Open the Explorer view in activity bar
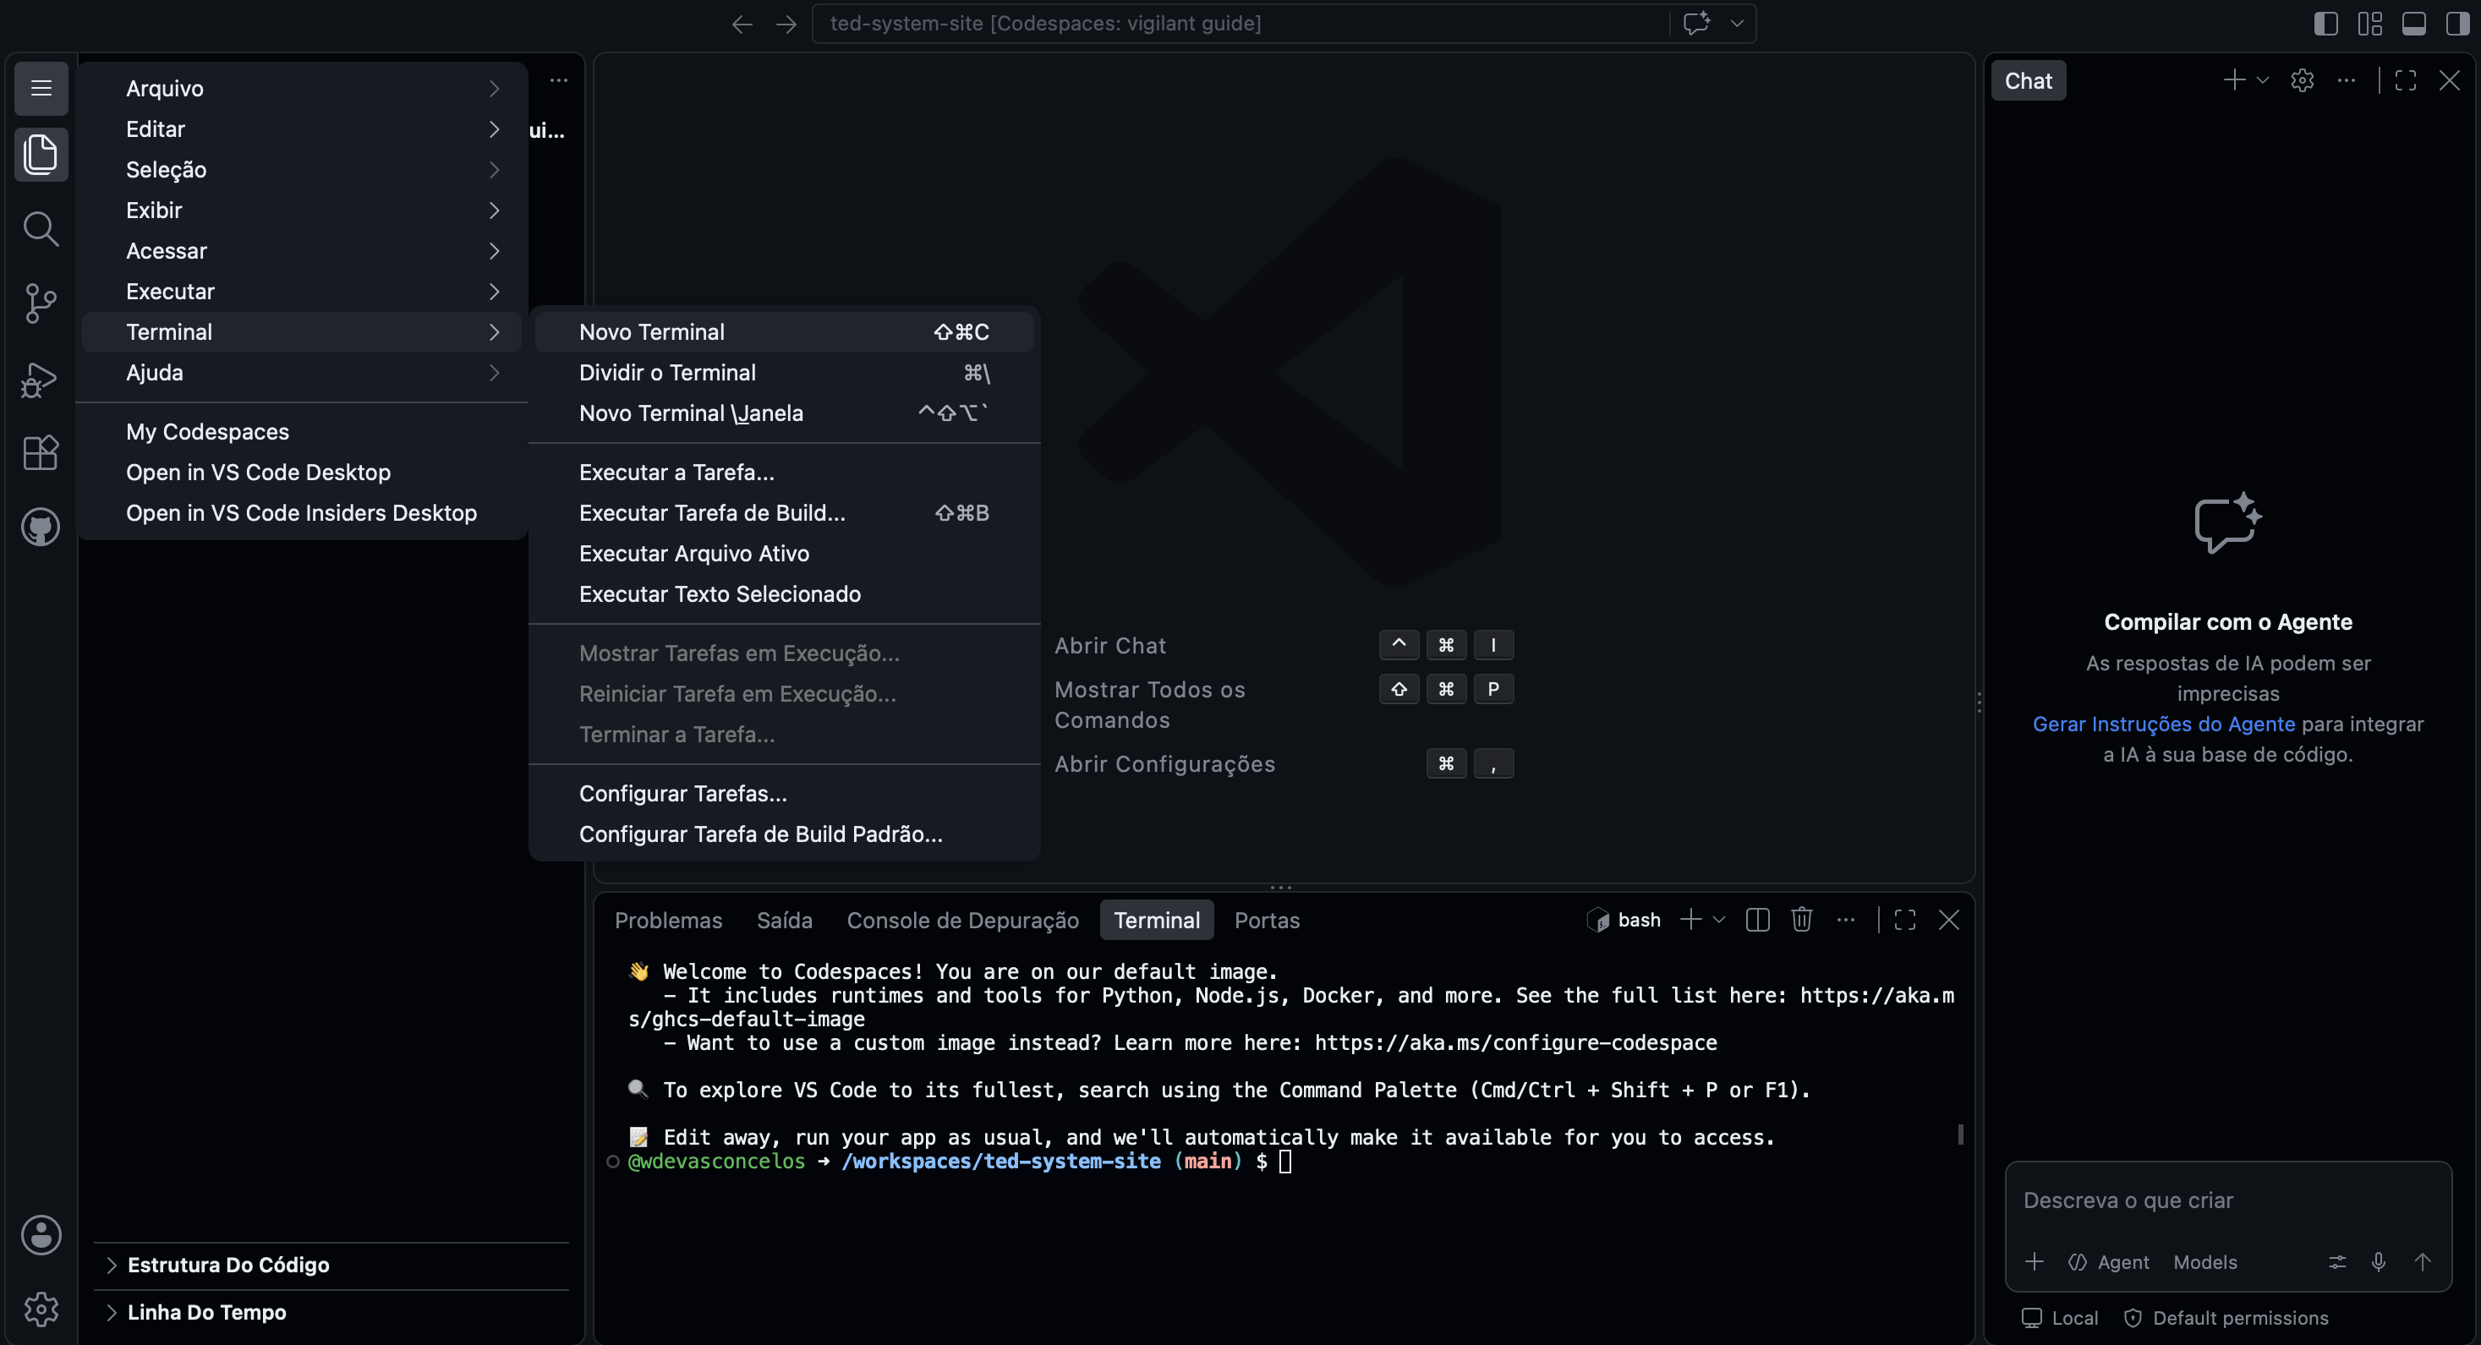 pyautogui.click(x=41, y=154)
